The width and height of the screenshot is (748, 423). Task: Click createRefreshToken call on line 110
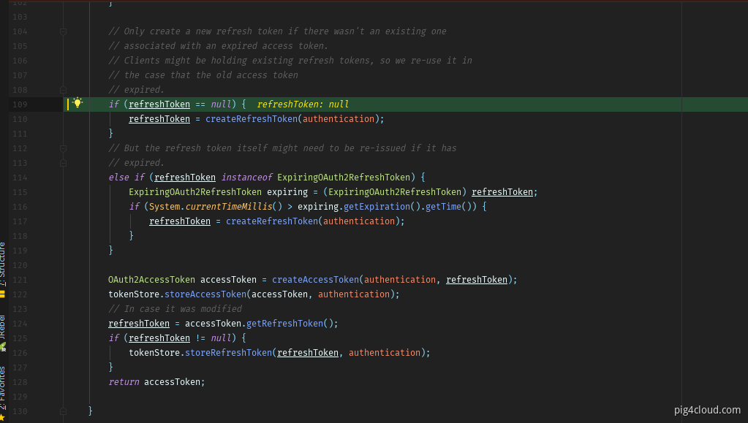click(252, 119)
